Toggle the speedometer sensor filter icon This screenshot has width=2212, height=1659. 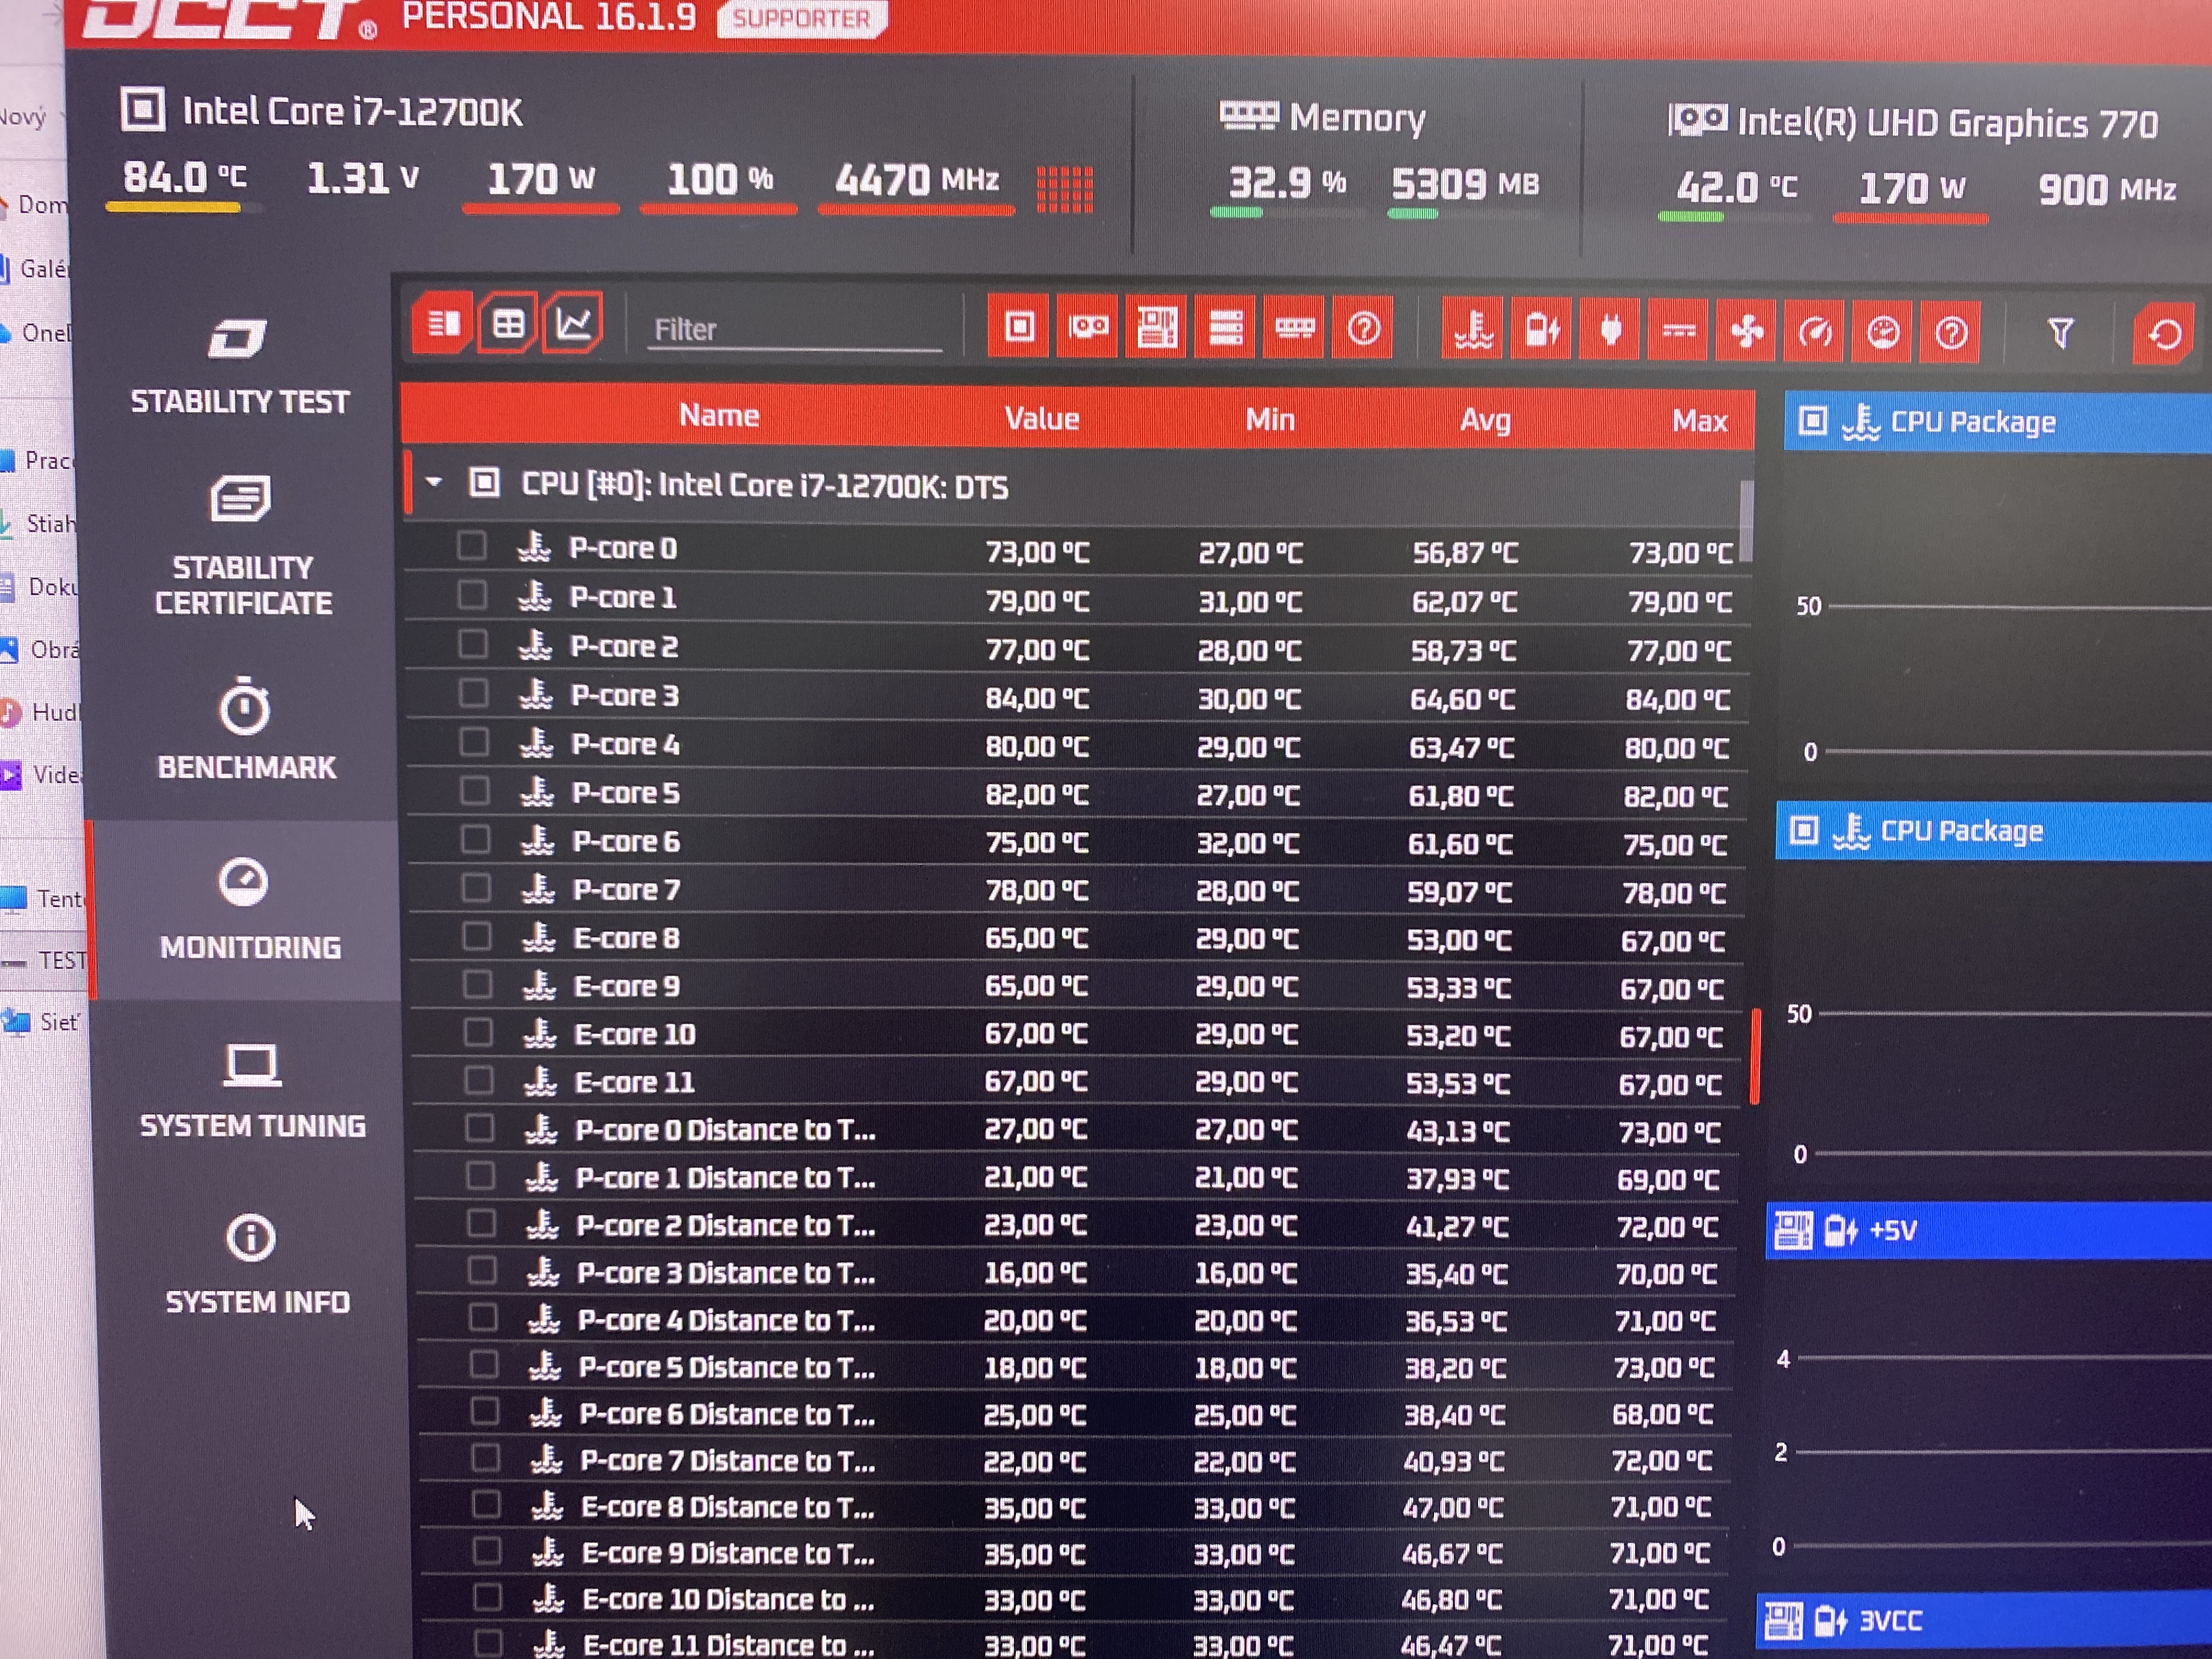pyautogui.click(x=1815, y=332)
